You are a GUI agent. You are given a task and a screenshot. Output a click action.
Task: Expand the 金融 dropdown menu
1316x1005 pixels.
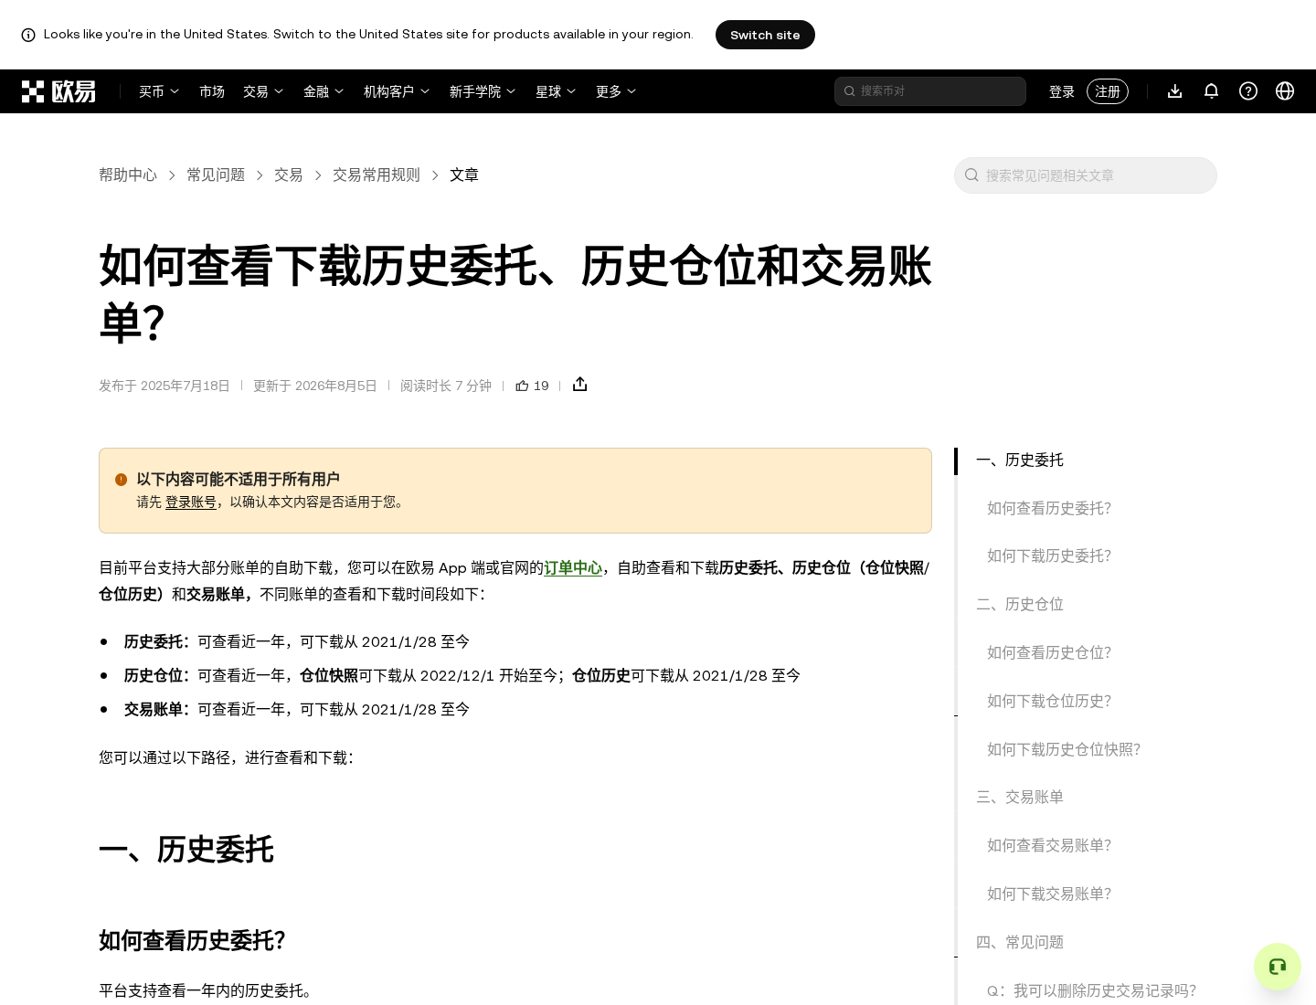pyautogui.click(x=324, y=91)
